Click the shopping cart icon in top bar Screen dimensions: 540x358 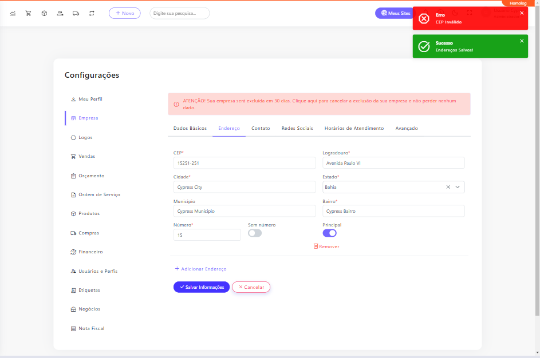point(28,13)
